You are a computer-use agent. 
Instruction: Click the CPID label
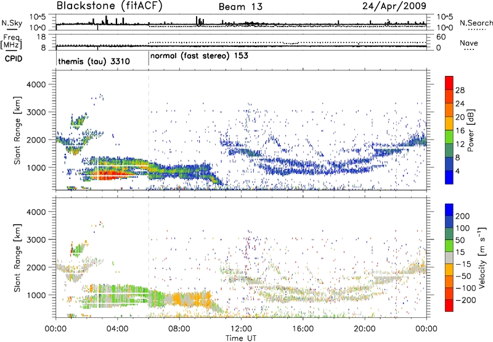pos(14,59)
